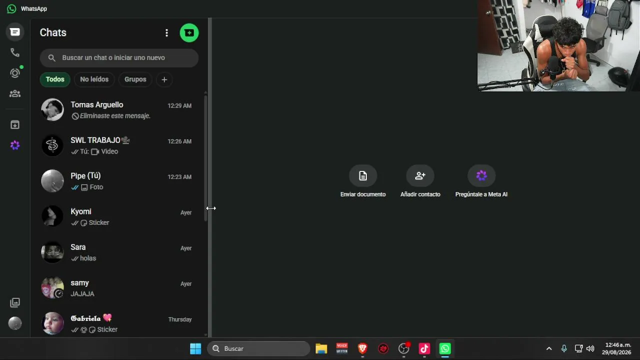
Task: Open Brave browser from the taskbar
Action: point(362,348)
